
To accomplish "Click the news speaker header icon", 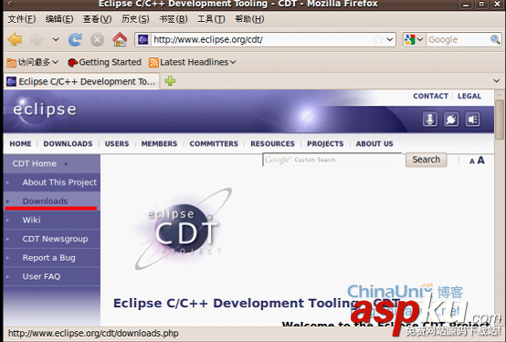I will (472, 119).
